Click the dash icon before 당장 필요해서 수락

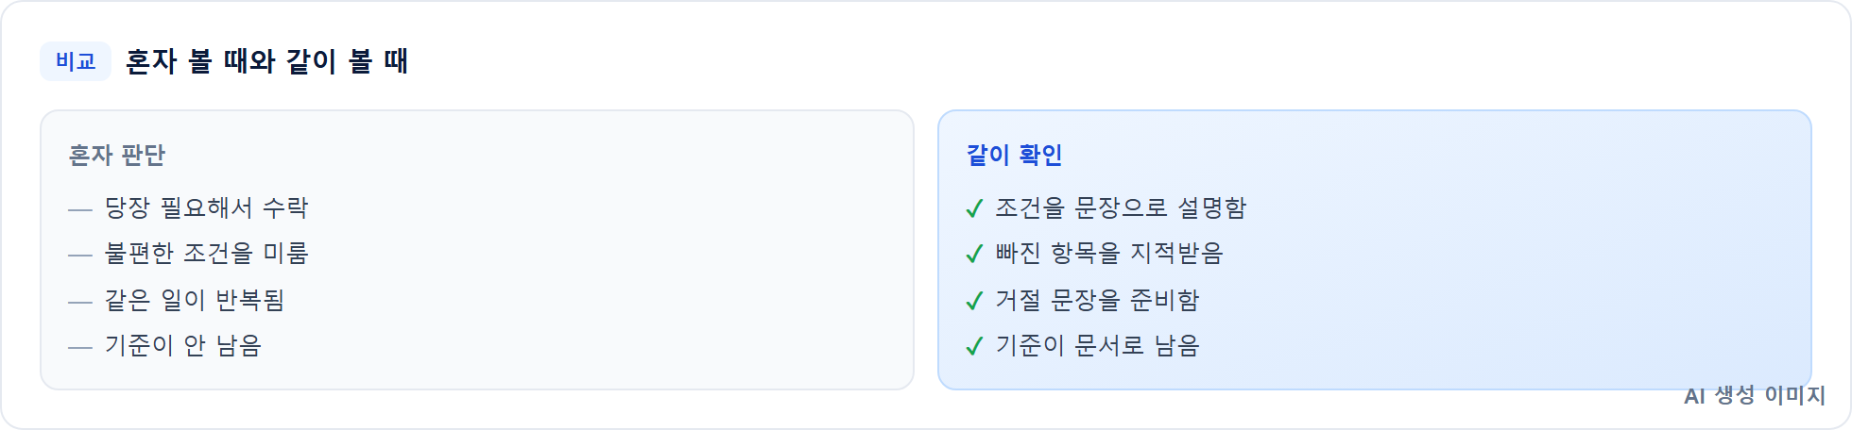[x=80, y=209]
